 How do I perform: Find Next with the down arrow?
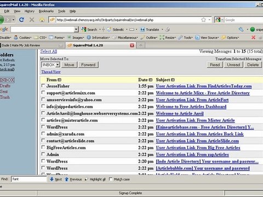pos(56,179)
